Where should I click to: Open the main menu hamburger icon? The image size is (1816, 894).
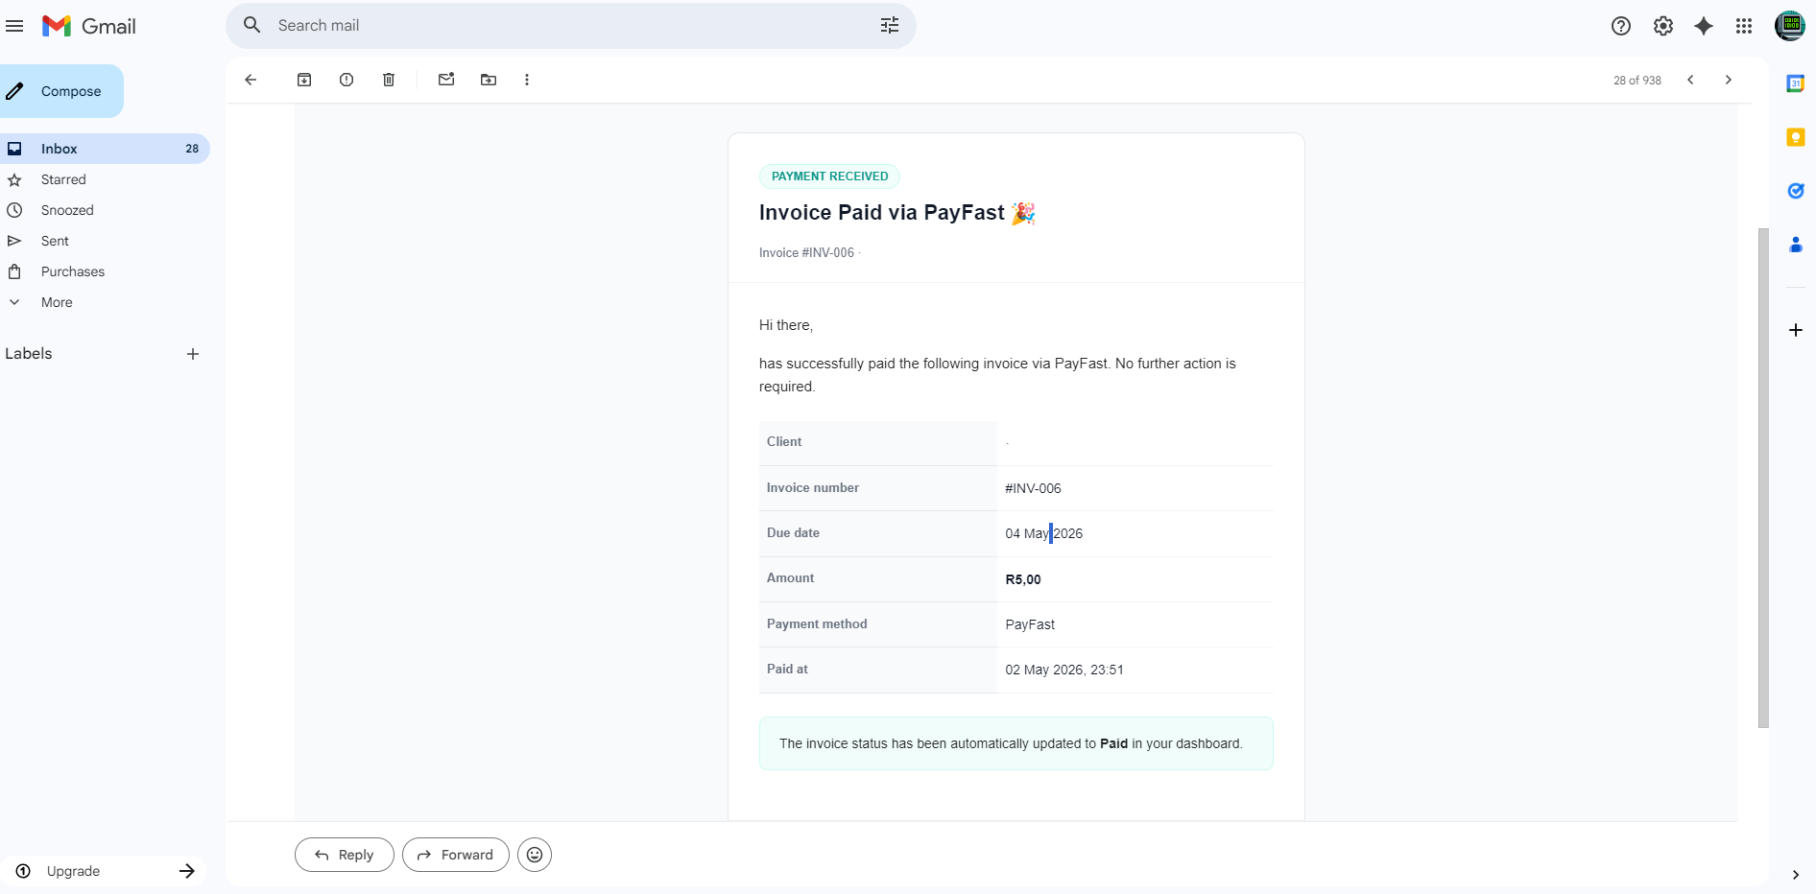pyautogui.click(x=14, y=26)
